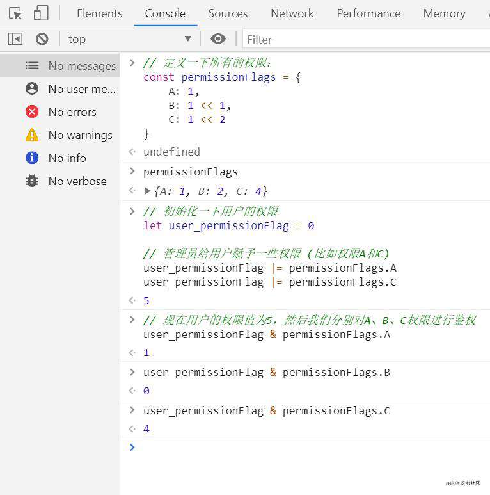The image size is (490, 495).
Task: Select the Console tab
Action: (165, 13)
